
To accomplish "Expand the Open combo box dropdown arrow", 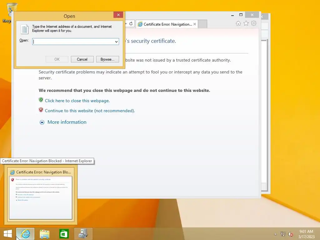I will coord(116,42).
